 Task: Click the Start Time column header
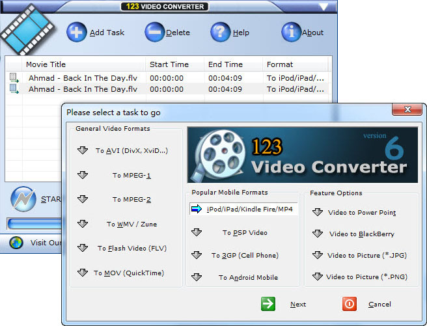174,64
